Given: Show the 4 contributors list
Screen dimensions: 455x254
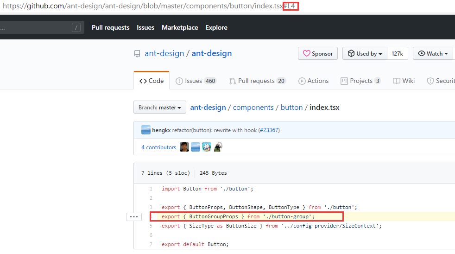Looking at the screenshot, I should coord(158,147).
